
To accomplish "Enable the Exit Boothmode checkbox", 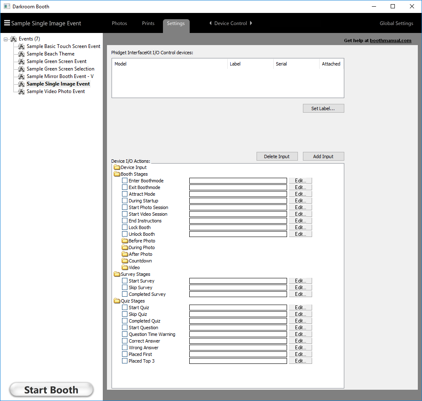I will (125, 187).
